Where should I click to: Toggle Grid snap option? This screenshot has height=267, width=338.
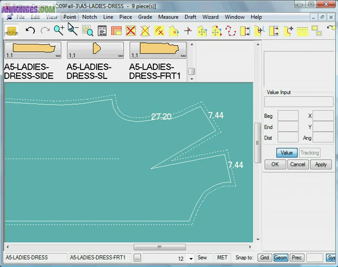click(x=265, y=258)
